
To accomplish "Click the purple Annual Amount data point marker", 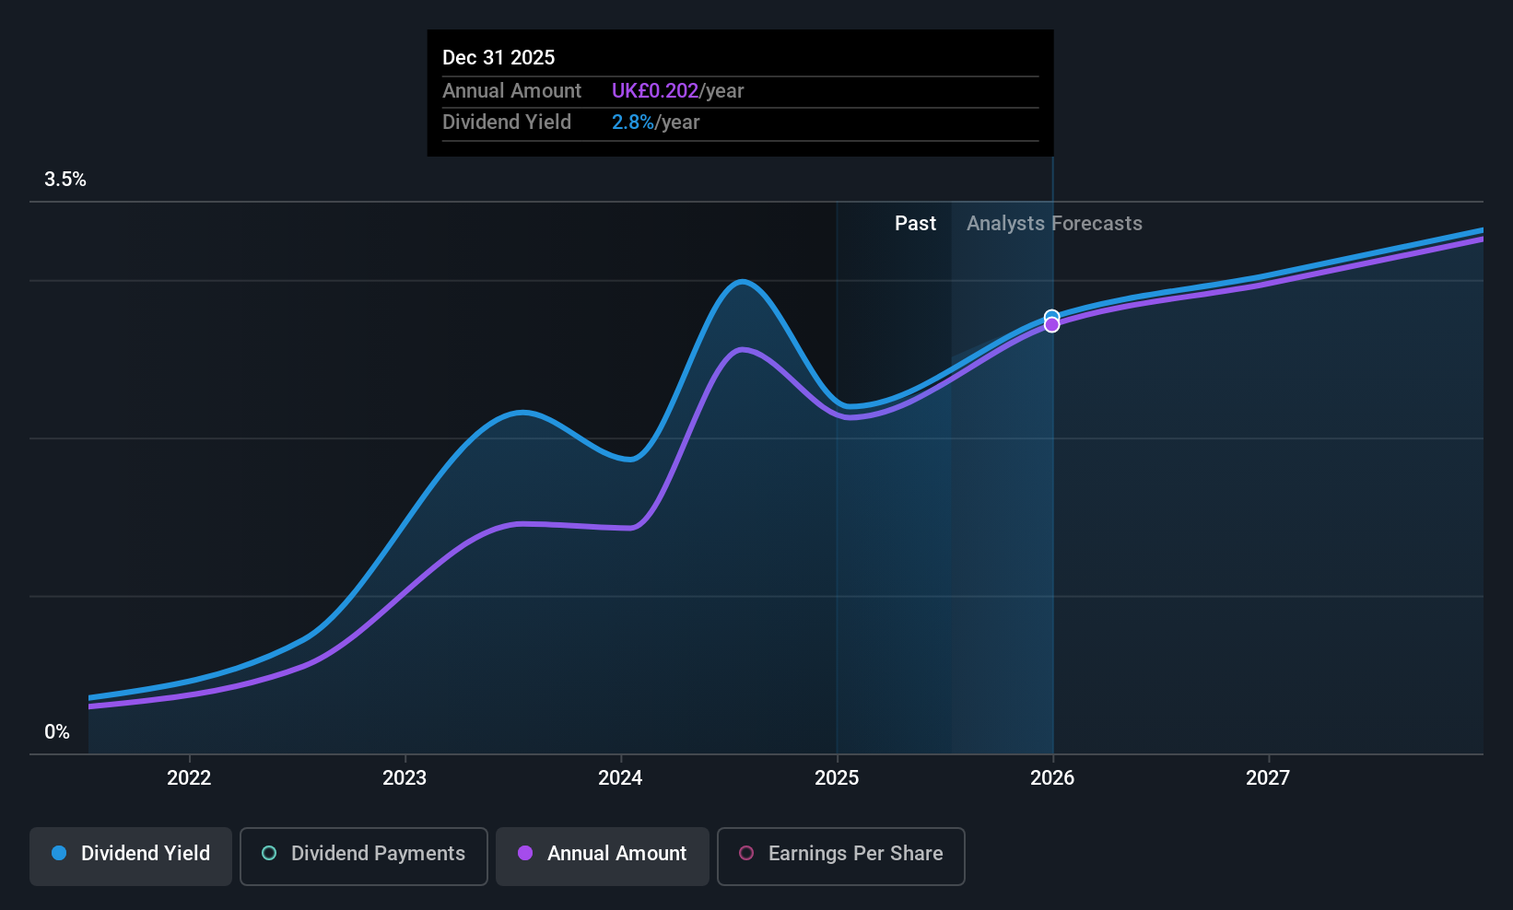I will tap(1051, 325).
